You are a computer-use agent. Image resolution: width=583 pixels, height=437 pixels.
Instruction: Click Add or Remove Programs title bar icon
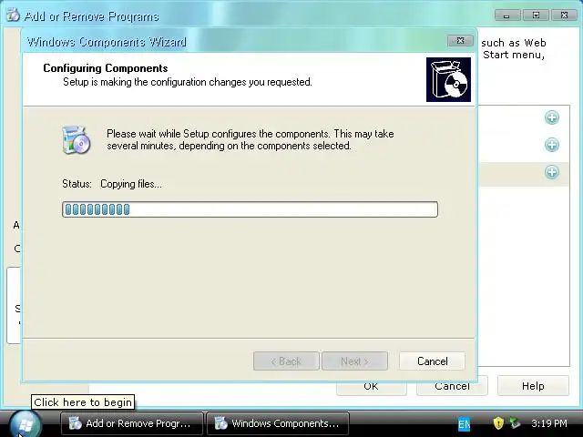point(13,15)
